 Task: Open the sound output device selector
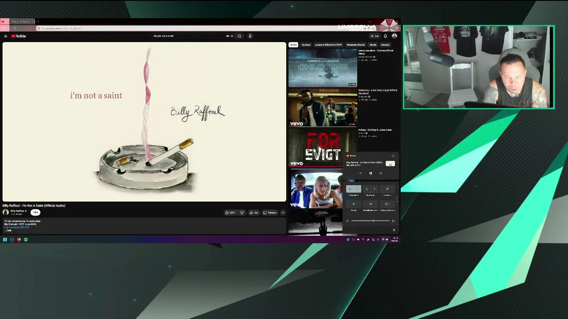(393, 221)
